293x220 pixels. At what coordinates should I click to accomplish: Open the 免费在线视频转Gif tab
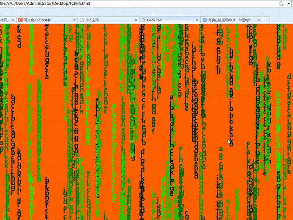click(x=231, y=20)
